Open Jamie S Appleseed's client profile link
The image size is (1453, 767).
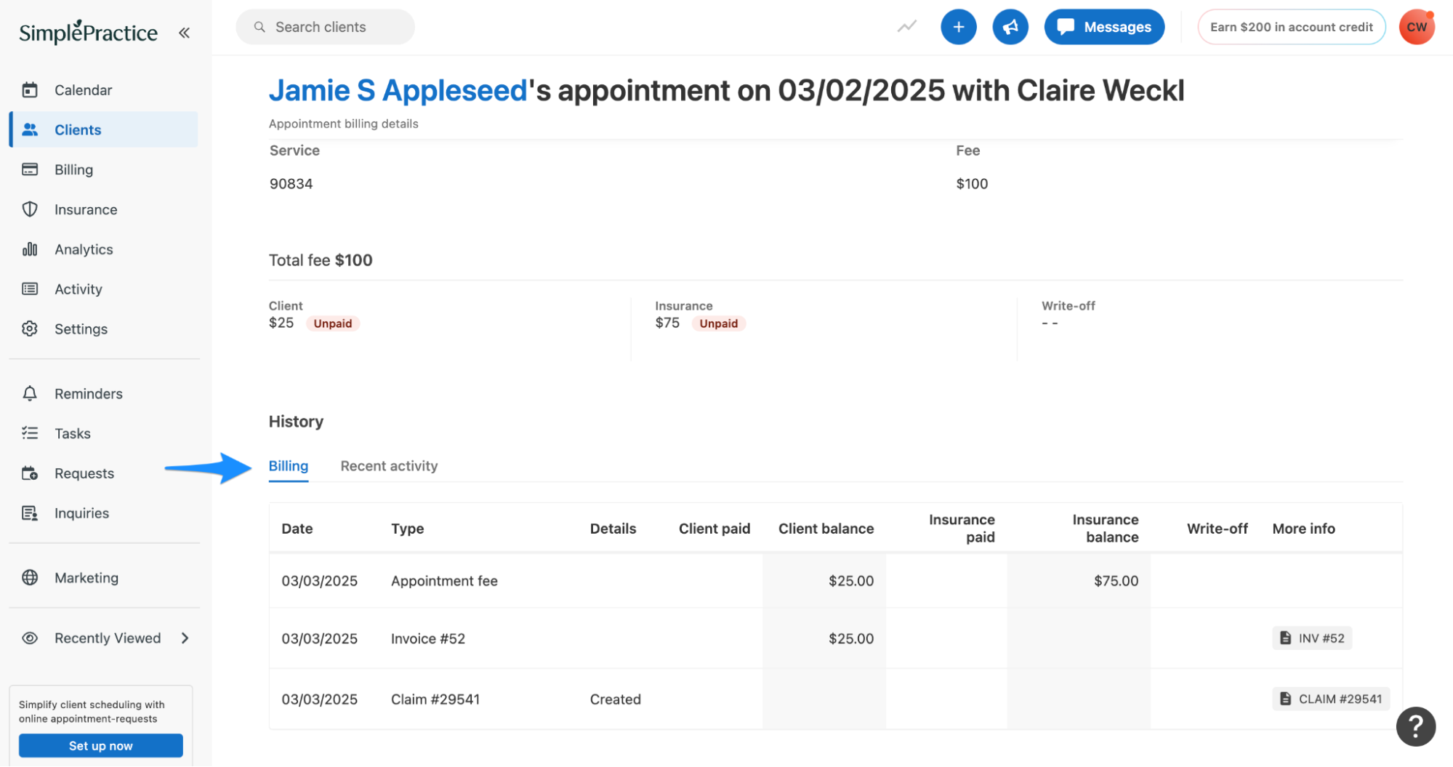pyautogui.click(x=398, y=91)
